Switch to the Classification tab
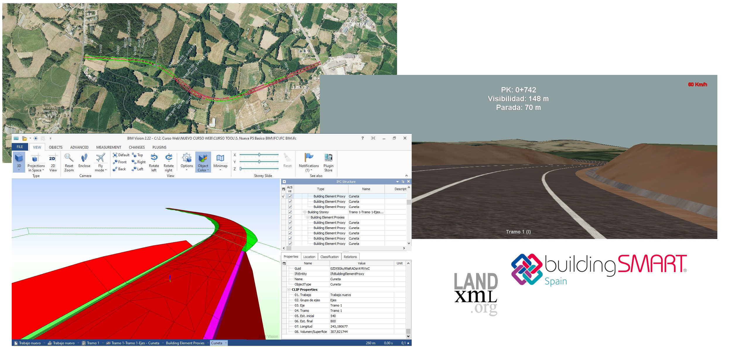The image size is (732, 351). (x=329, y=257)
